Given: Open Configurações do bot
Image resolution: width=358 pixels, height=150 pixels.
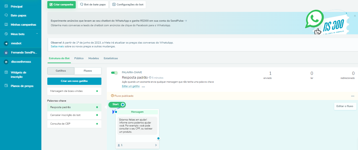Looking at the screenshot, I should click(128, 5).
